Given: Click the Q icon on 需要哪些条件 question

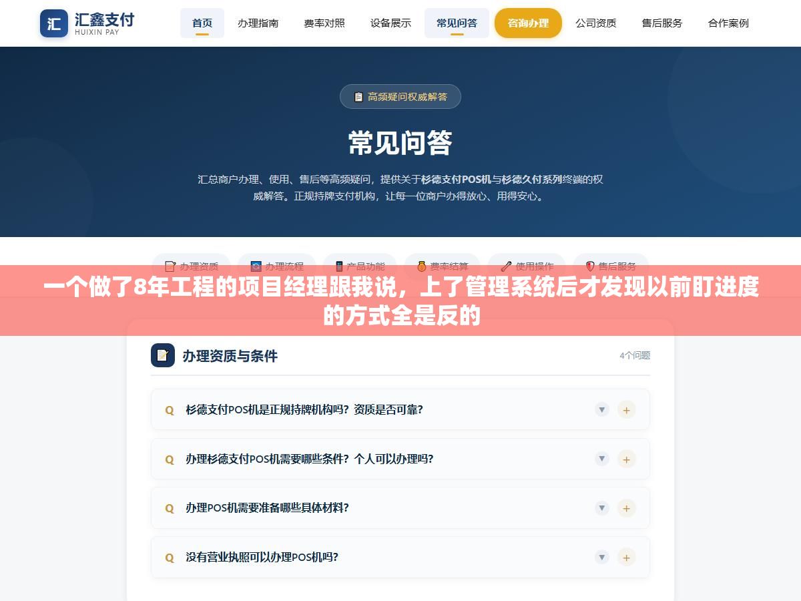Looking at the screenshot, I should (170, 459).
